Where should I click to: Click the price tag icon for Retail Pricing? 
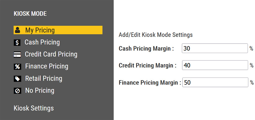[x=17, y=79]
